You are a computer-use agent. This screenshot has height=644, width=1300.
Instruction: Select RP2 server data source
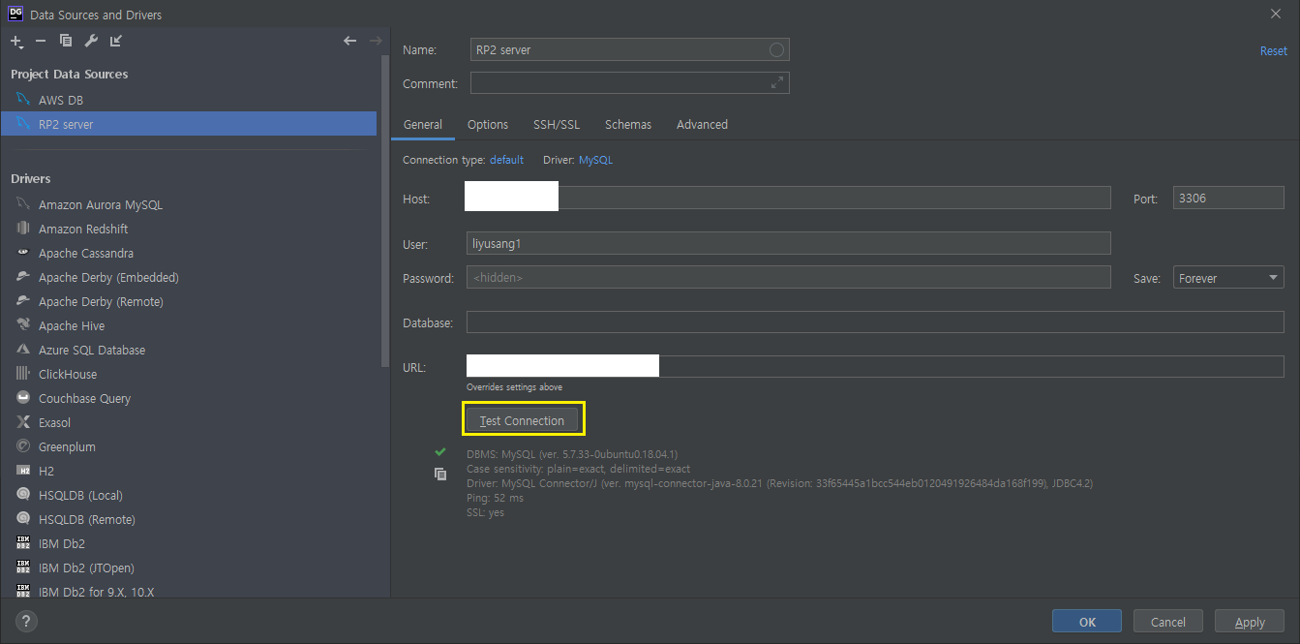pos(189,124)
